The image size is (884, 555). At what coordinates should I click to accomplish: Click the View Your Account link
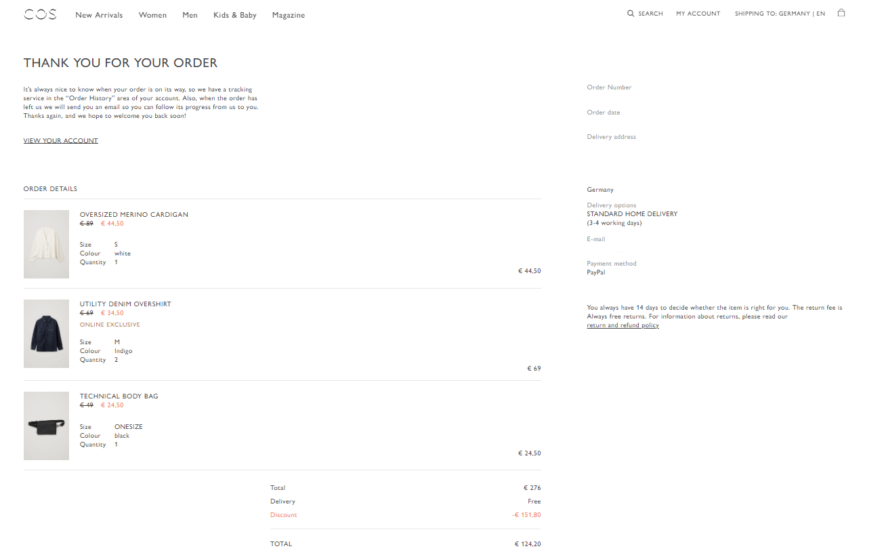[x=61, y=141]
